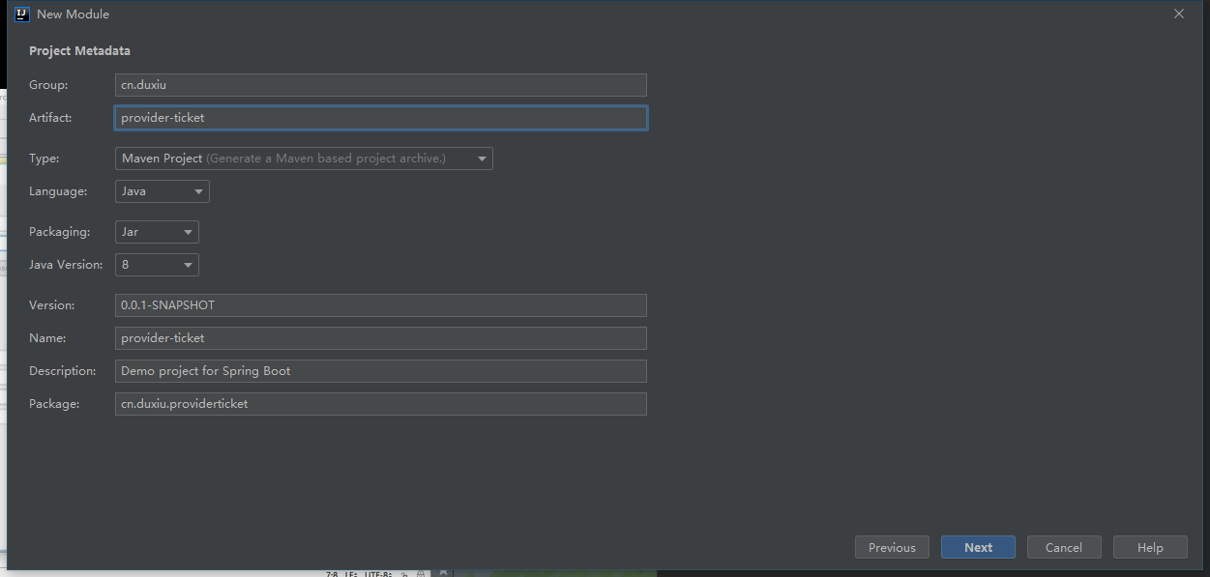
Task: Cancel the module creation
Action: [x=1063, y=547]
